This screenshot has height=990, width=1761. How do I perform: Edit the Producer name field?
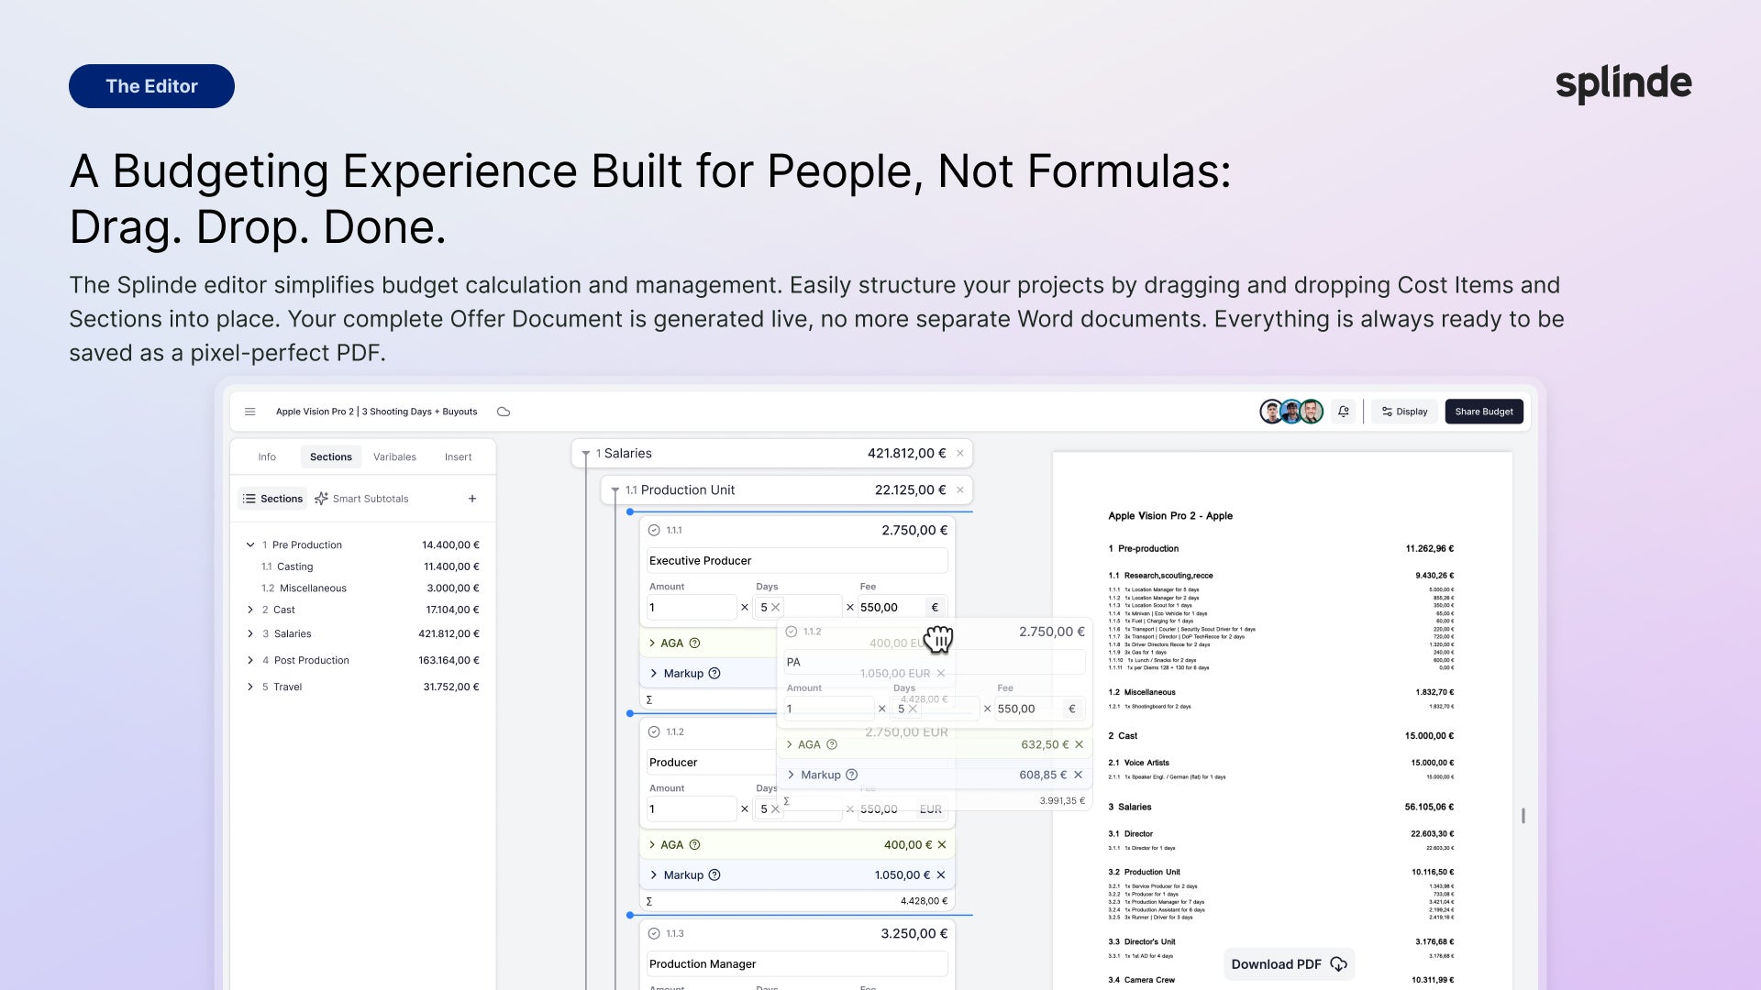point(712,762)
